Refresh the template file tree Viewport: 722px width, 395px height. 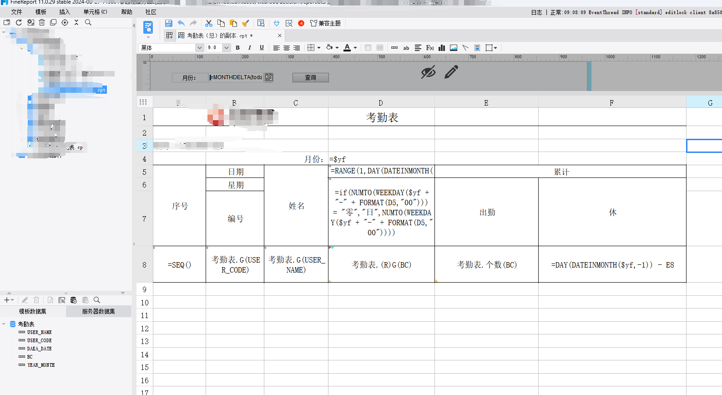[19, 22]
